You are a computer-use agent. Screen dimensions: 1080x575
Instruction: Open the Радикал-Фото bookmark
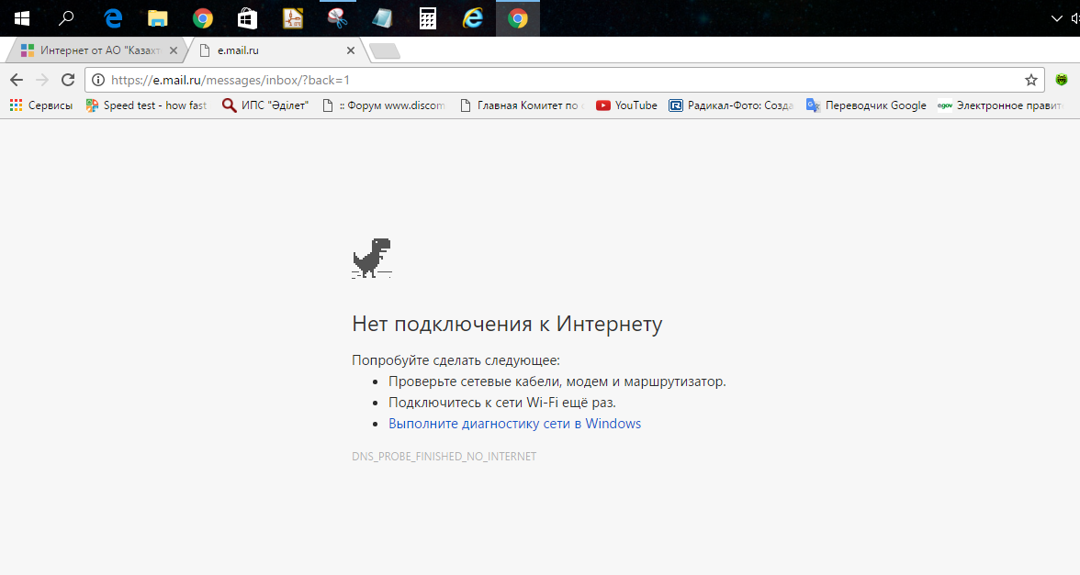[731, 105]
